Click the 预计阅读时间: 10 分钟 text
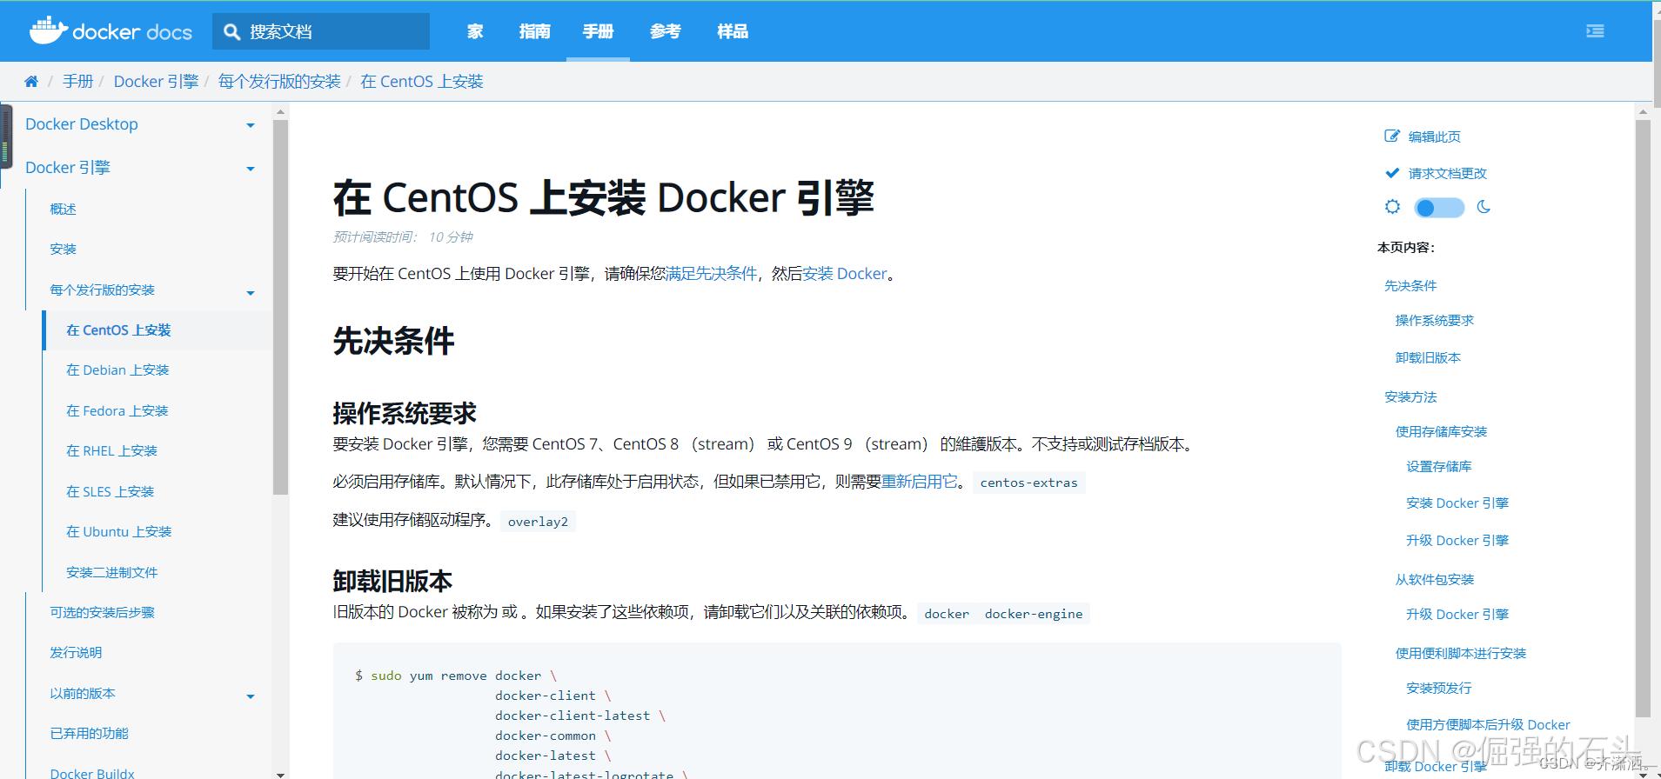The image size is (1661, 779). [x=403, y=237]
